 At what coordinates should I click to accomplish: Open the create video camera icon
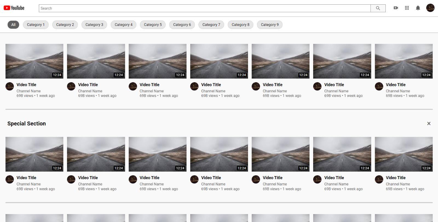(396, 8)
